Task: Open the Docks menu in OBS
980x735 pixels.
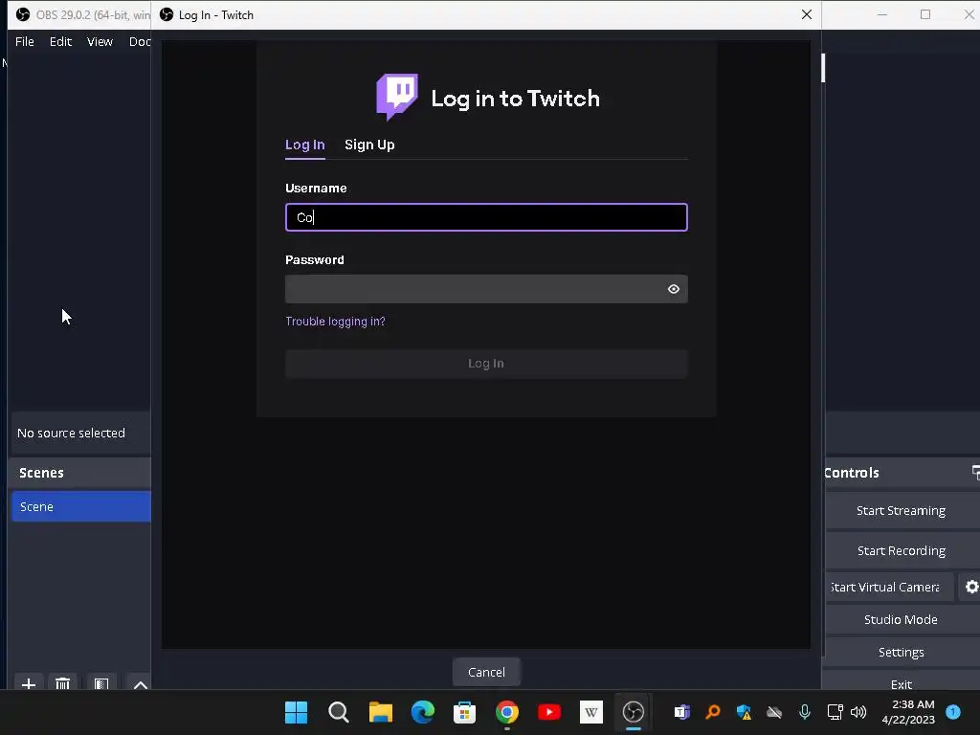Action: click(140, 41)
